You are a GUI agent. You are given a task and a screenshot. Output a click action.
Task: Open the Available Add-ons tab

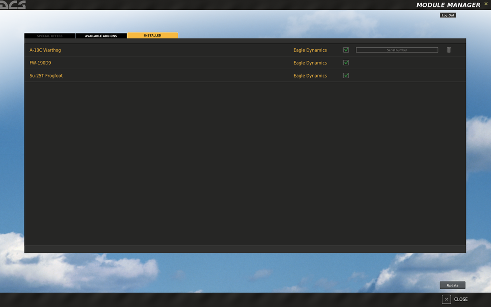(101, 36)
